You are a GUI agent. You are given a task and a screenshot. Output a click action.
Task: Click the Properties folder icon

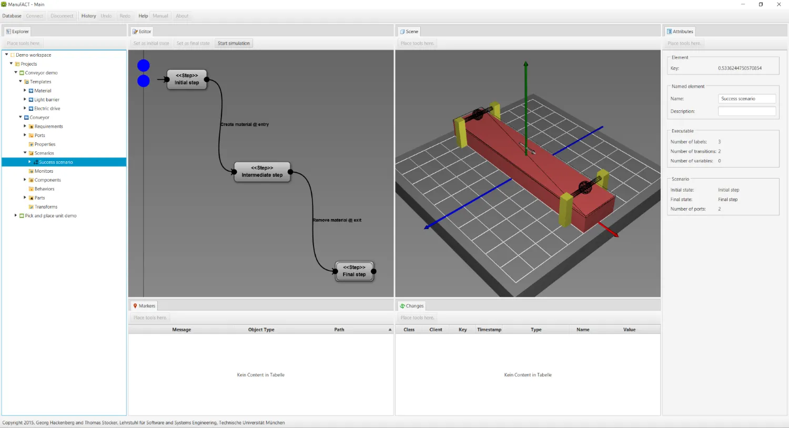coord(31,144)
